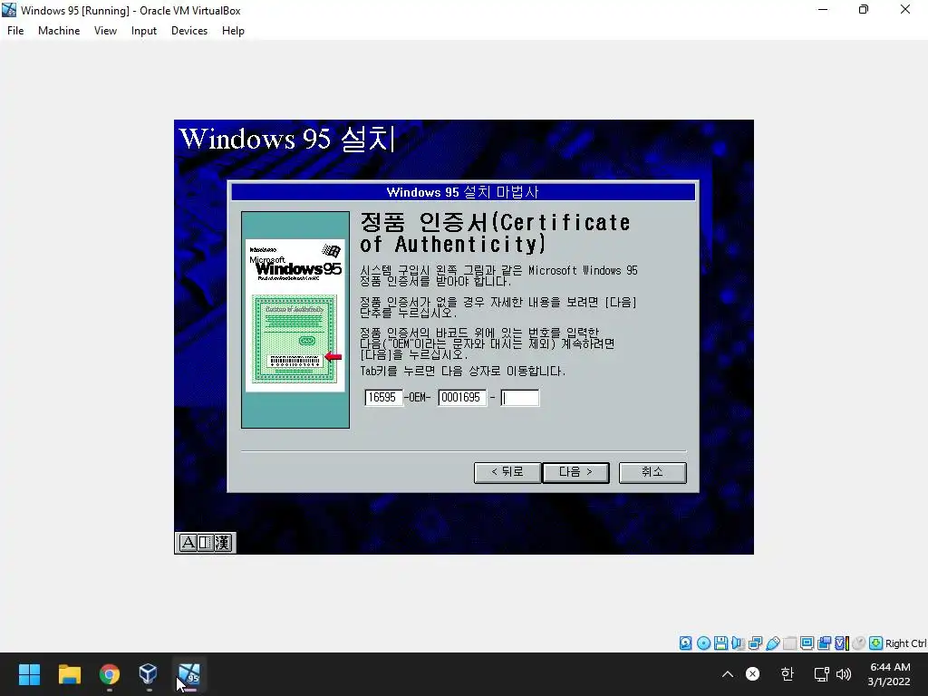Restore down the VirtualBox window
Screen dimensions: 928x696
coord(864,10)
